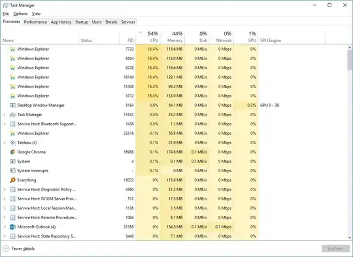Click State Repository service host icon
The image size is (353, 257).
[12, 236]
